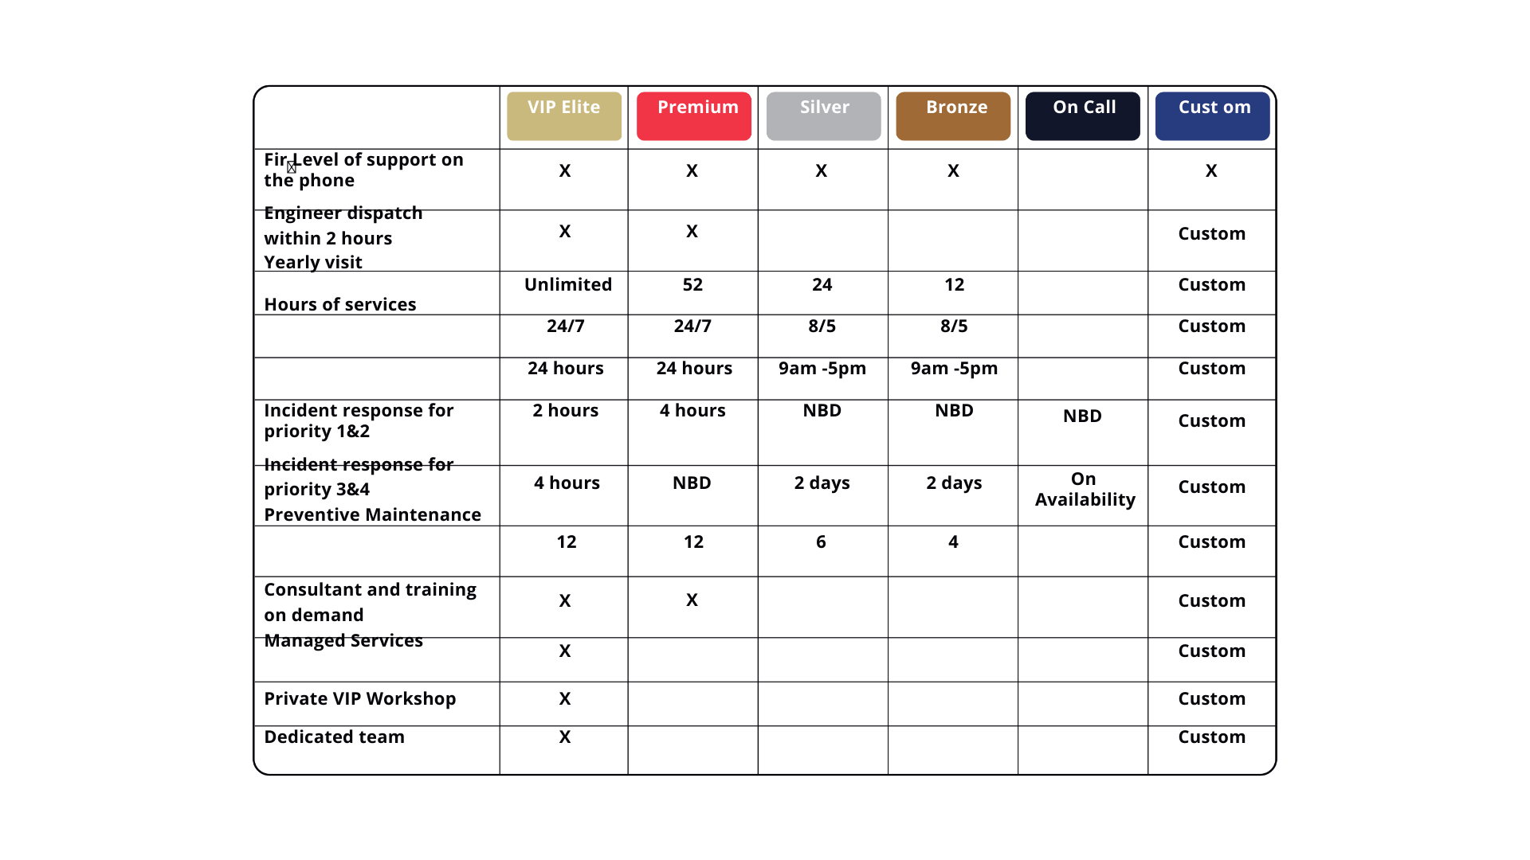
Task: Click X mark for Dedicated team VIP Elite
Action: coord(564,737)
